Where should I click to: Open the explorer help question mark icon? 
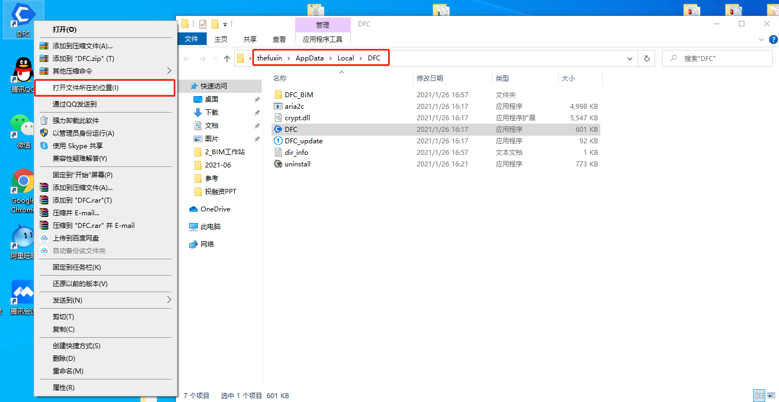(x=773, y=40)
